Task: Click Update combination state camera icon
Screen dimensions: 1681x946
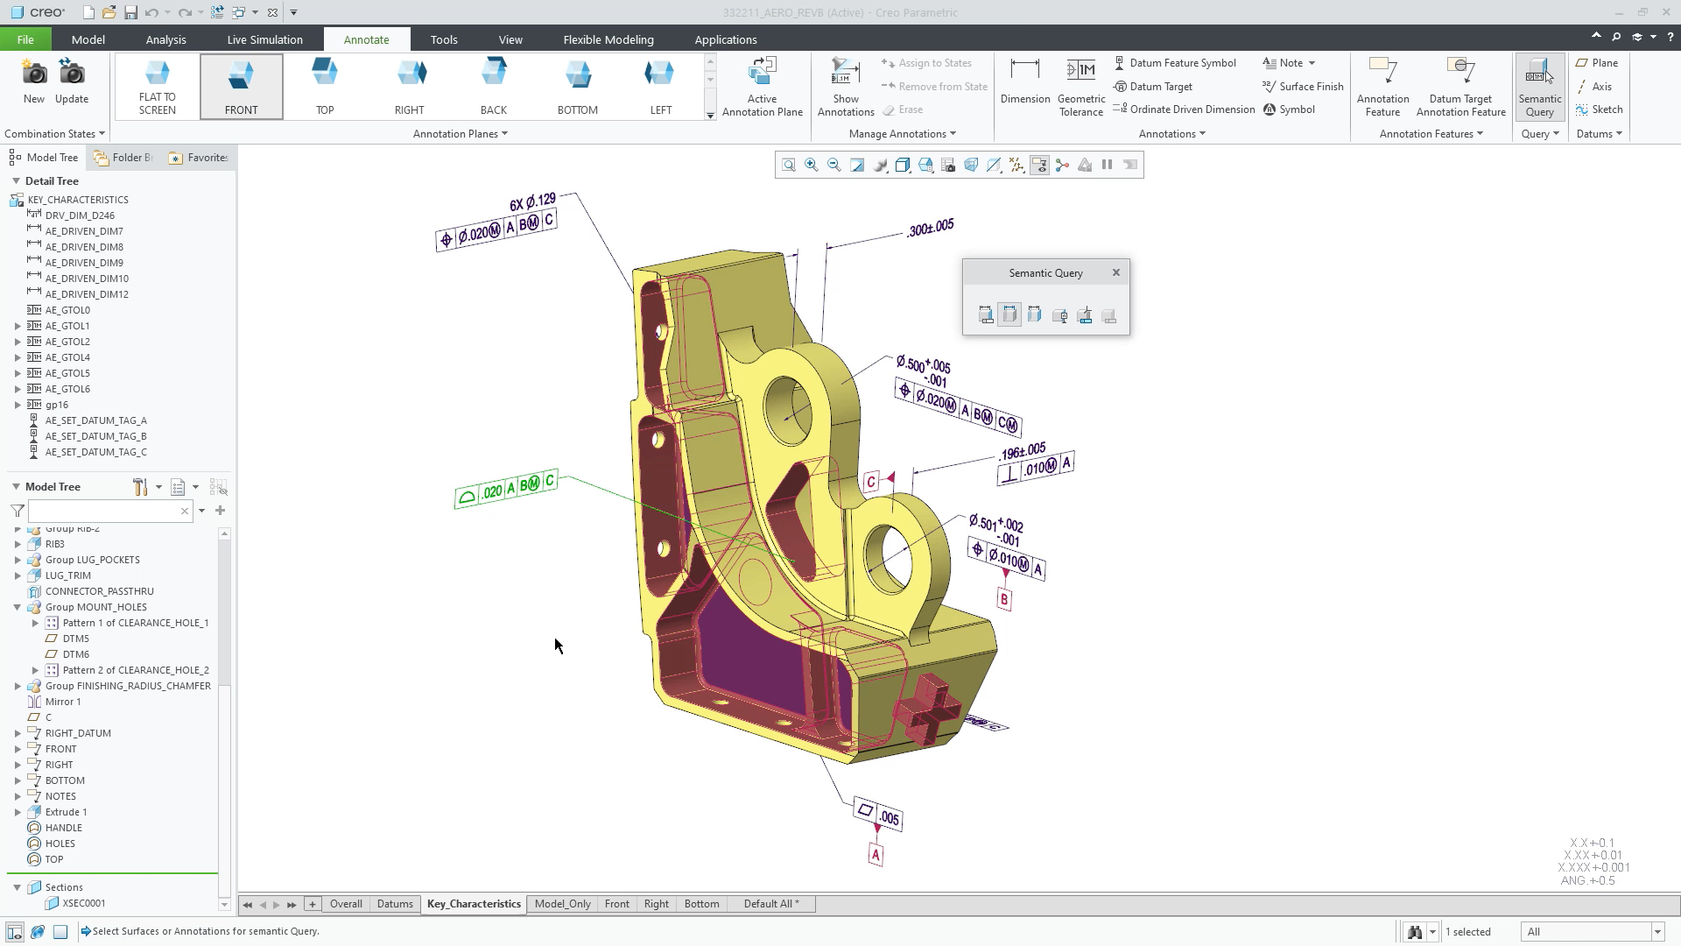Action: (72, 81)
